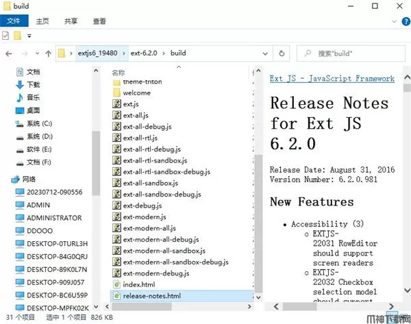Screen dimensions: 411x324
Task: Open the Ext JS - JavaScript Framework link
Action: click(332, 78)
